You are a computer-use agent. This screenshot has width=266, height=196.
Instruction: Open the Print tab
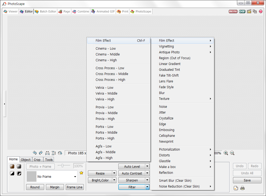coord(123,11)
